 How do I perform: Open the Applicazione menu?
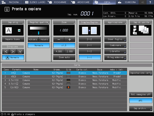[115, 22]
